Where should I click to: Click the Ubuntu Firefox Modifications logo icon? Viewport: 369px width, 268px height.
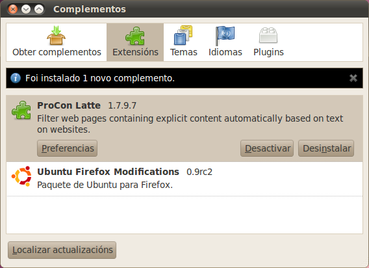(x=21, y=176)
